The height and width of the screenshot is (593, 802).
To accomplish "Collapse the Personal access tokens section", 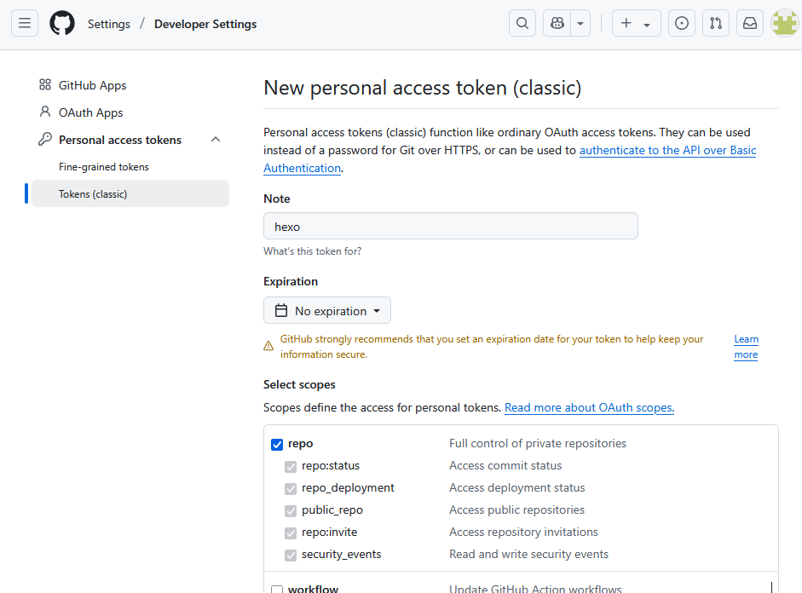I will click(216, 140).
